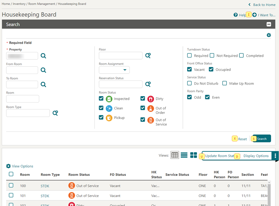Click Out of Service icon for room 100

72,186
